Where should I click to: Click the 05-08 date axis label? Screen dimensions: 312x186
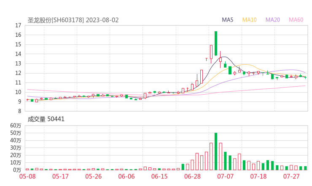point(27,176)
